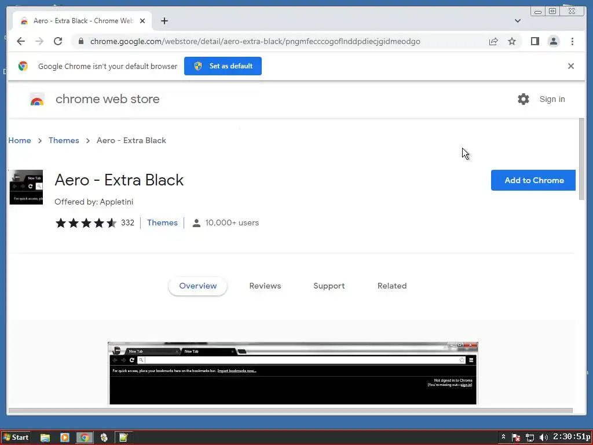Open a new tab with plus button

pos(164,21)
